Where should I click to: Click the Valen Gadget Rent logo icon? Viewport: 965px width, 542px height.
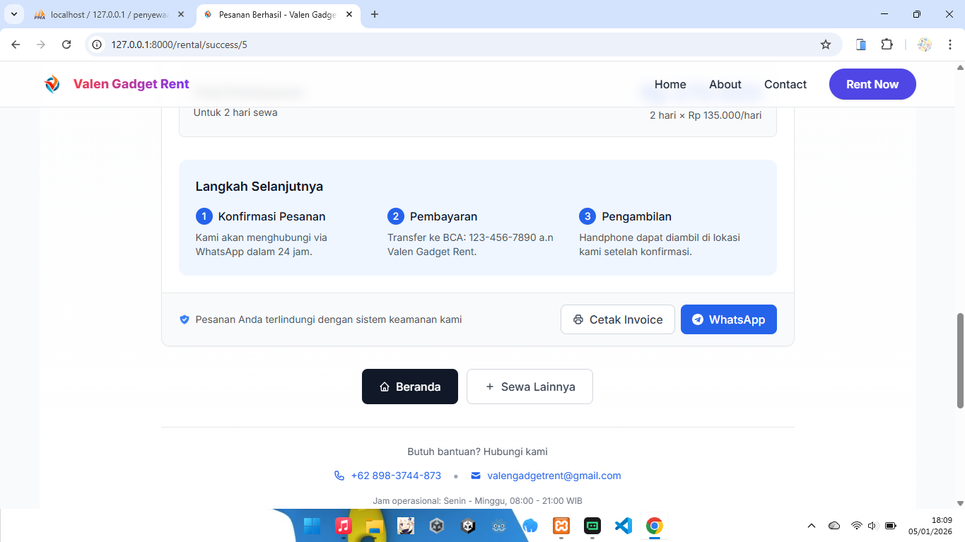(52, 84)
